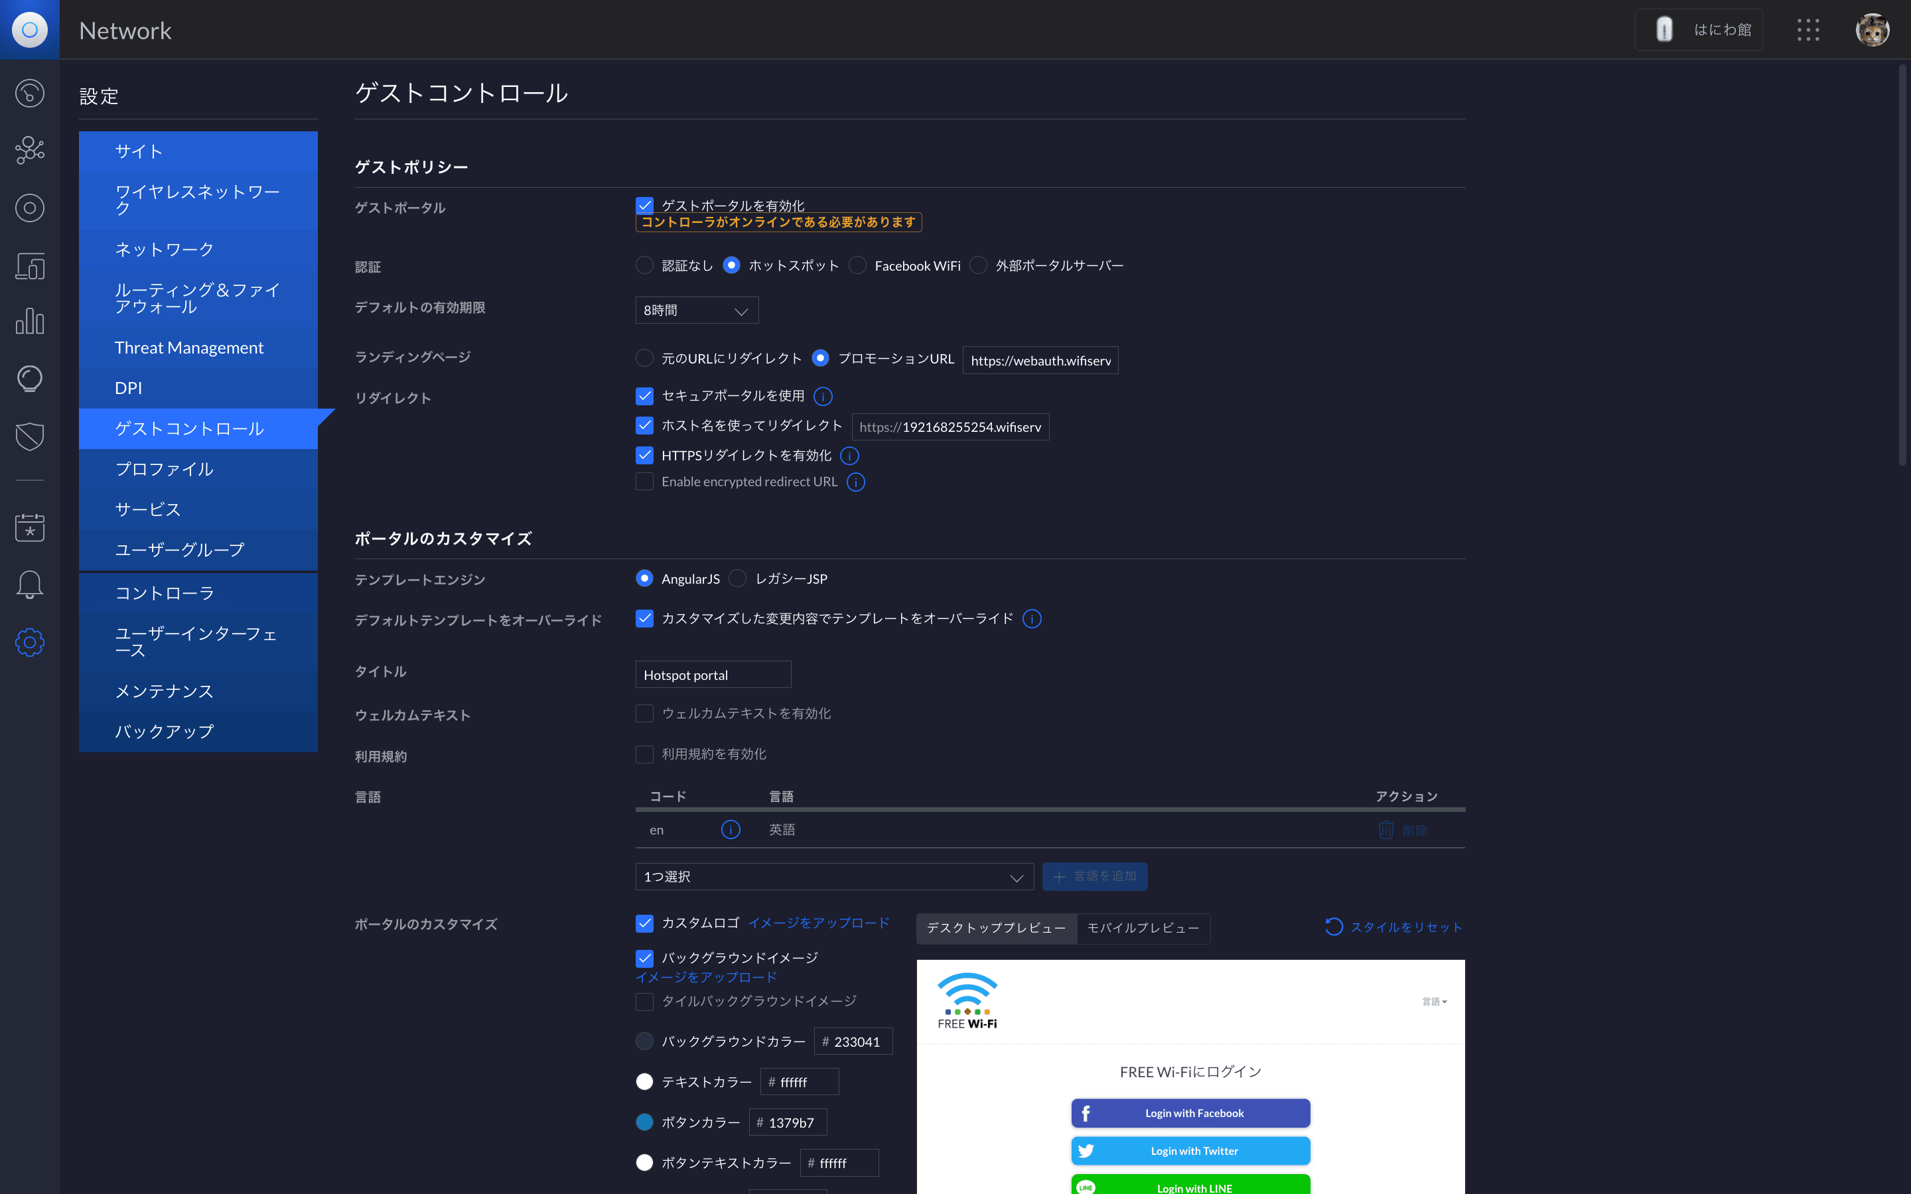Click the Twitter bird icon in preview
The image size is (1911, 1194).
[1086, 1152]
